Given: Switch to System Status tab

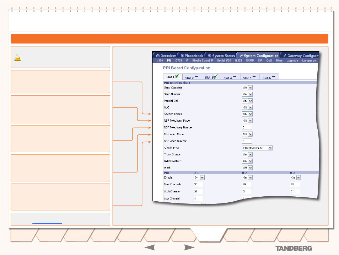Looking at the screenshot, I should click(221, 55).
